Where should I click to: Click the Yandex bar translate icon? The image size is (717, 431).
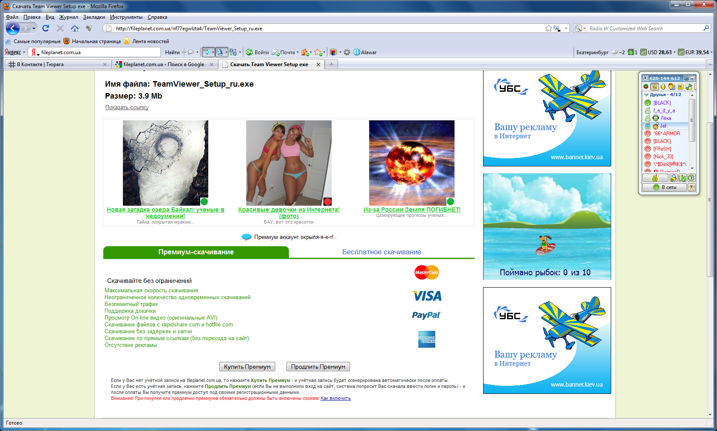coord(233,52)
